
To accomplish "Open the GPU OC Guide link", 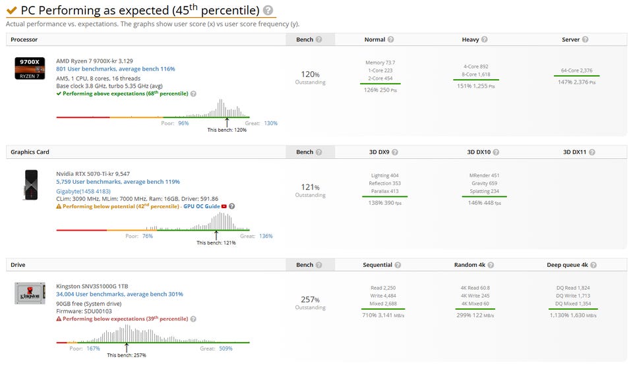I will [202, 206].
